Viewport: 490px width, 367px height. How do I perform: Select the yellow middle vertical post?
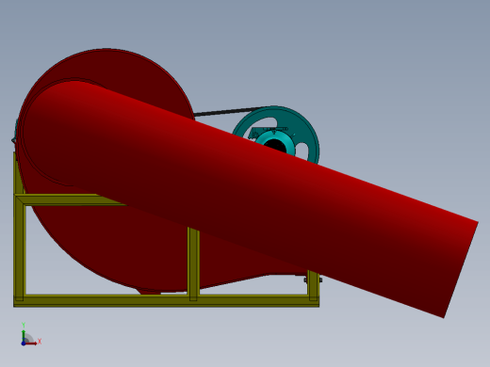[x=193, y=263]
